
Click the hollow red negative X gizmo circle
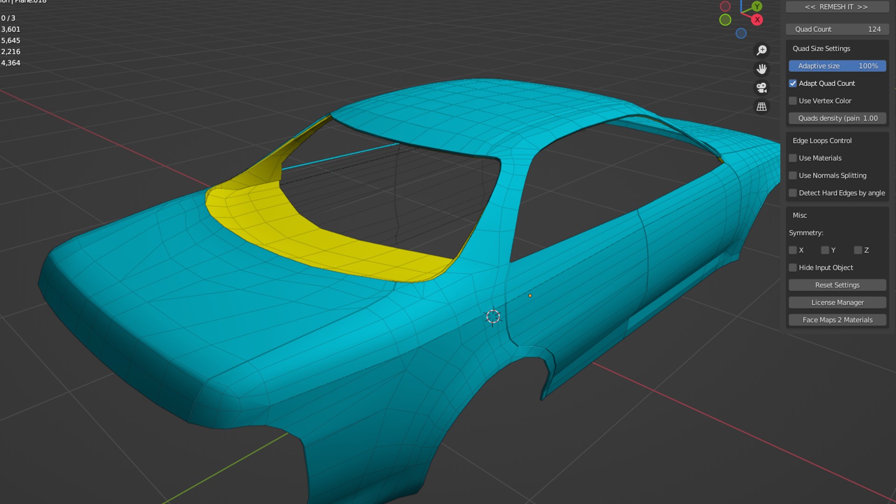click(725, 7)
